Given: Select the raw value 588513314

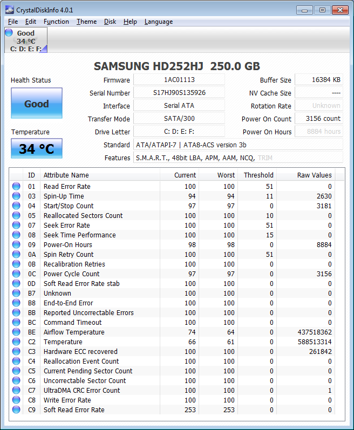Looking at the screenshot, I should [x=315, y=342].
